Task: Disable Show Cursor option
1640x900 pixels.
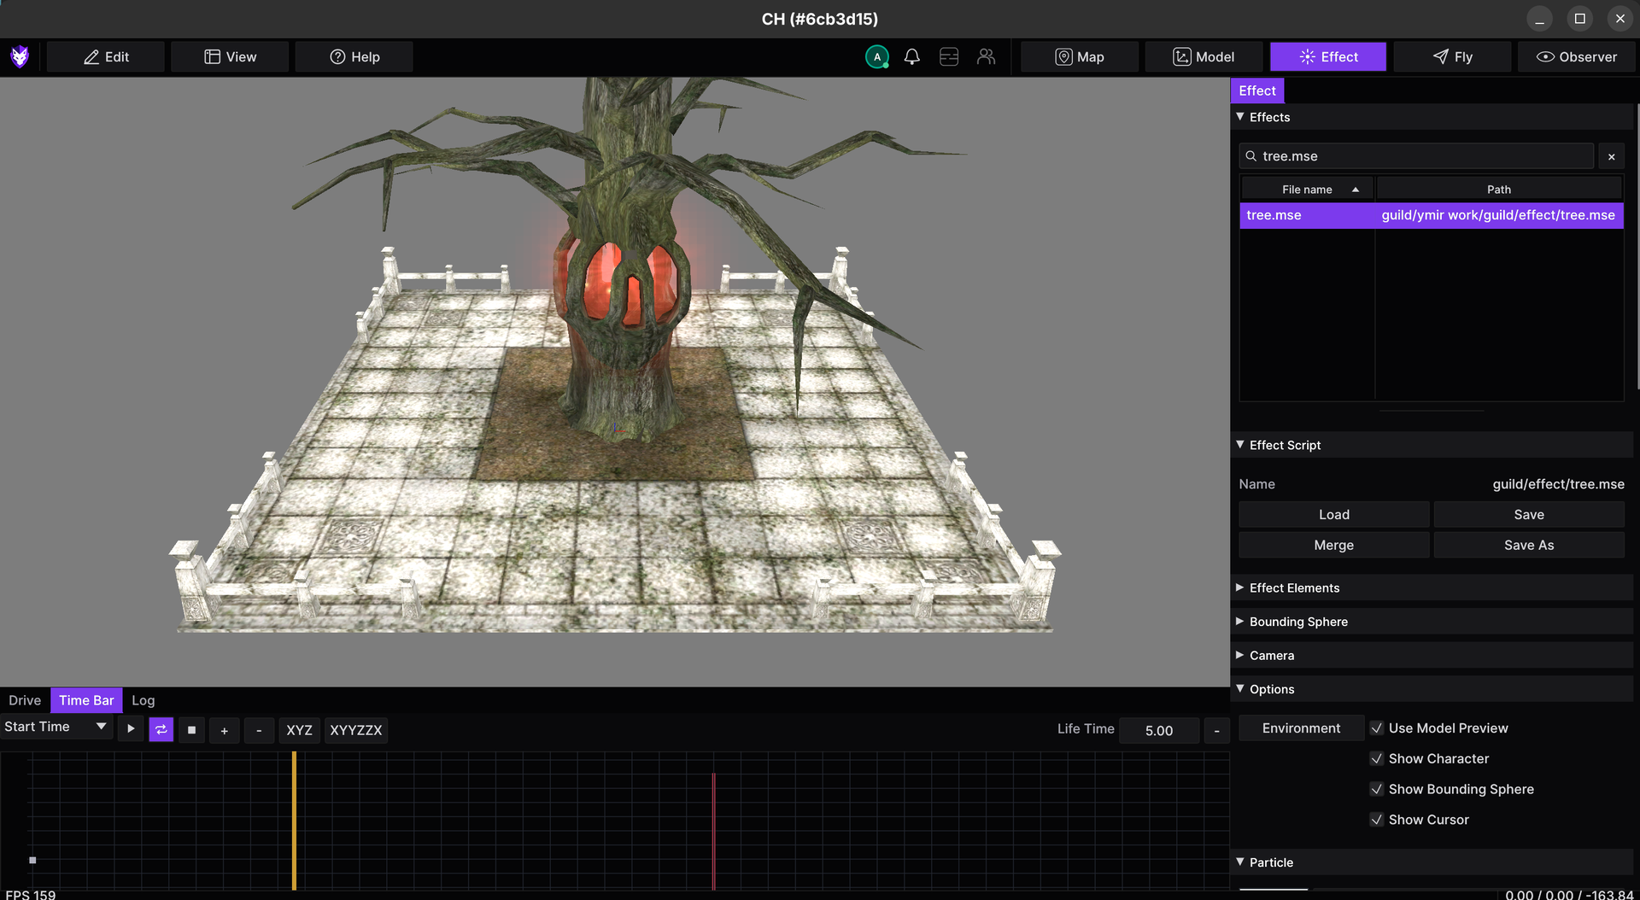Action: [1377, 820]
